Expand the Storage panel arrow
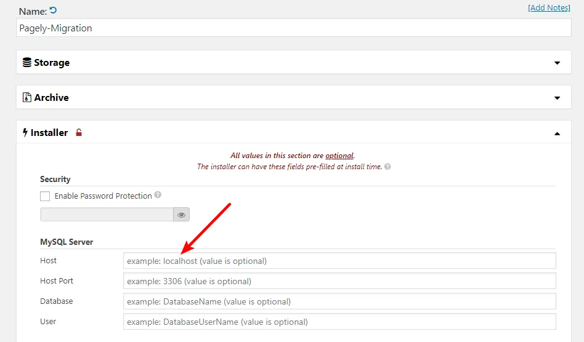The width and height of the screenshot is (584, 342). (x=557, y=63)
